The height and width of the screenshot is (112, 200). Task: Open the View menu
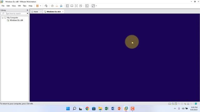click(14, 6)
